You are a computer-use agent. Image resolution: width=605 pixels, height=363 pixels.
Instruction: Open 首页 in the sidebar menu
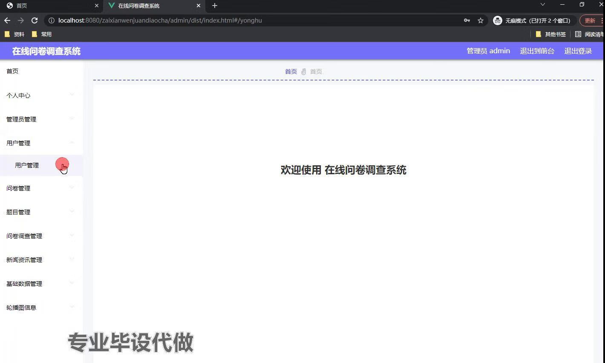pos(41,71)
